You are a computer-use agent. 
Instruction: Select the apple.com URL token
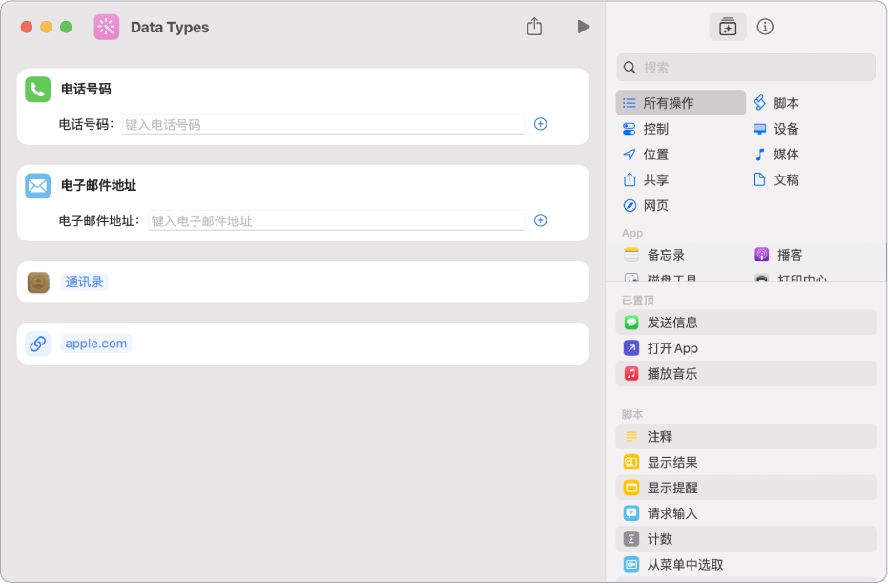[95, 344]
